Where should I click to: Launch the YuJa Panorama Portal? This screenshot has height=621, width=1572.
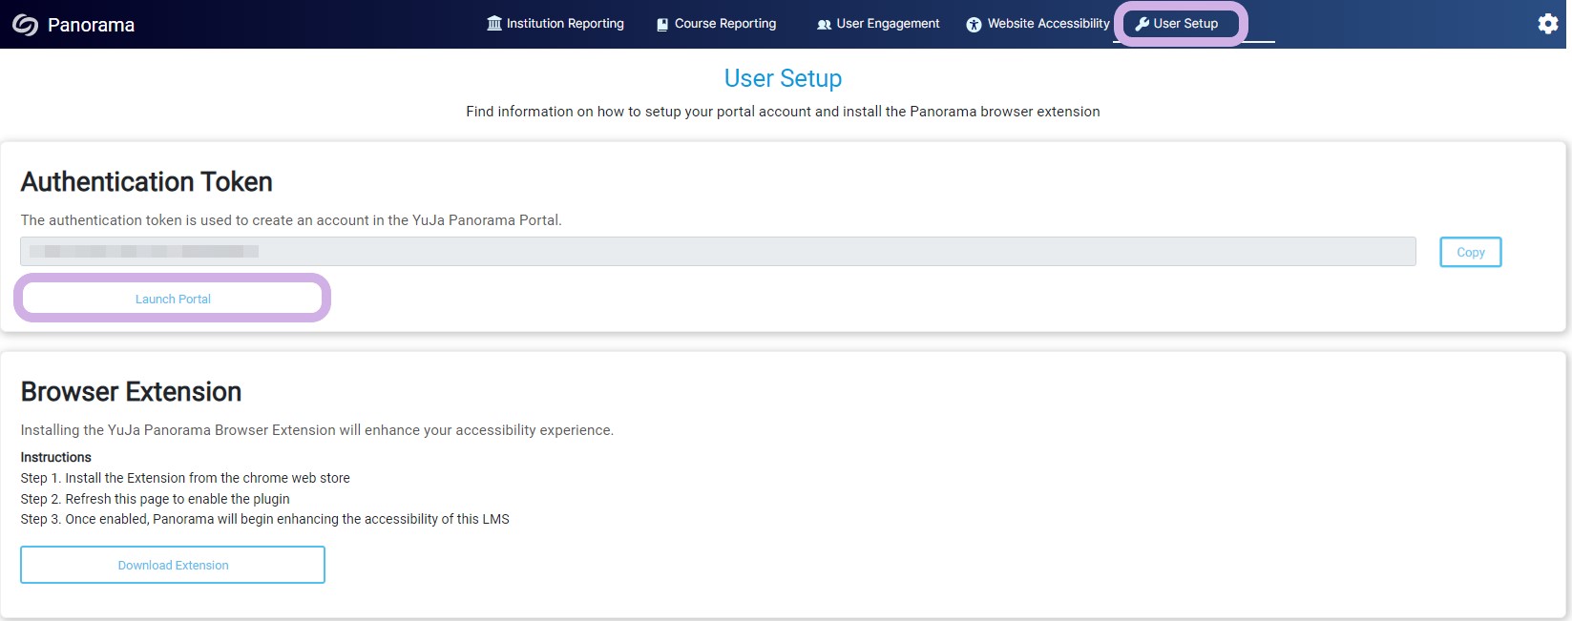[x=173, y=299]
